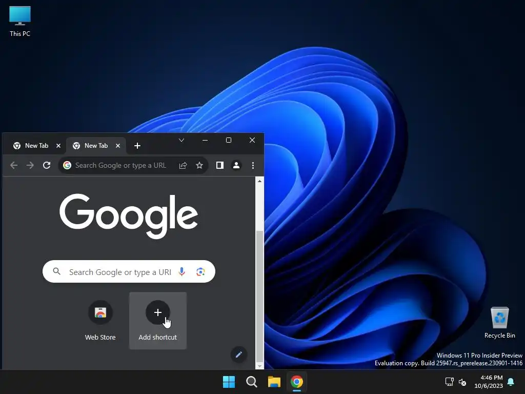The width and height of the screenshot is (525, 394).
Task: Customize this page with pencil button
Action: (x=239, y=354)
